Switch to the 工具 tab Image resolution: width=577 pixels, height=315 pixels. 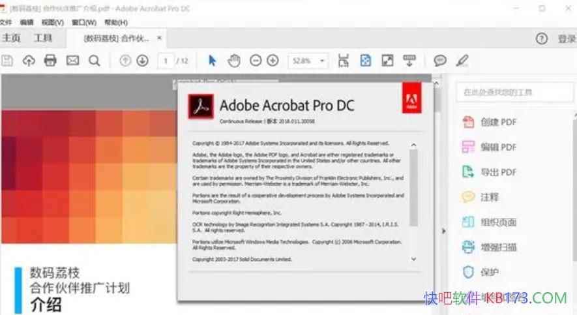[43, 38]
